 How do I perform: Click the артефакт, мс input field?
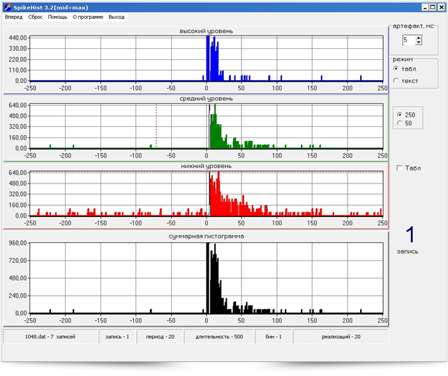pyautogui.click(x=408, y=40)
